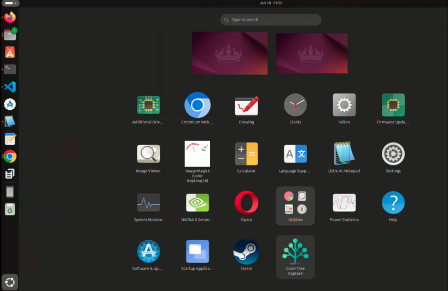448x291 pixels.
Task: Open Trash from the dock
Action: click(10, 209)
